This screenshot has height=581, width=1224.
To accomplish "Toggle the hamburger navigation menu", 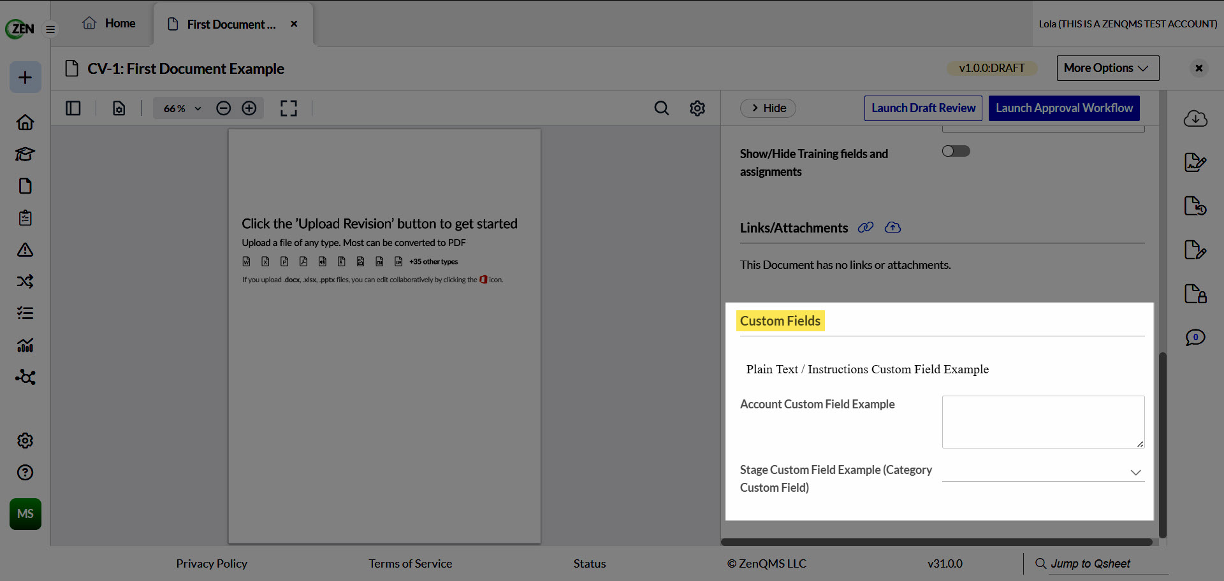I will pyautogui.click(x=50, y=29).
